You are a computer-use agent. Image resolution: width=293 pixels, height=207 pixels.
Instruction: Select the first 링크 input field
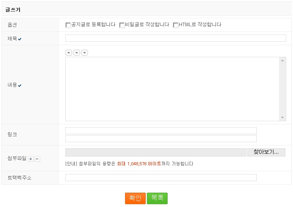[161, 131]
